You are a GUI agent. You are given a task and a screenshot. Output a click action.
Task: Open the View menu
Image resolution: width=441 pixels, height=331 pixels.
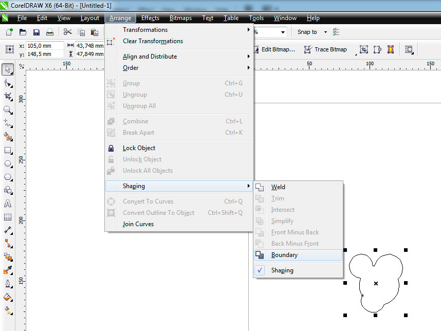point(64,18)
